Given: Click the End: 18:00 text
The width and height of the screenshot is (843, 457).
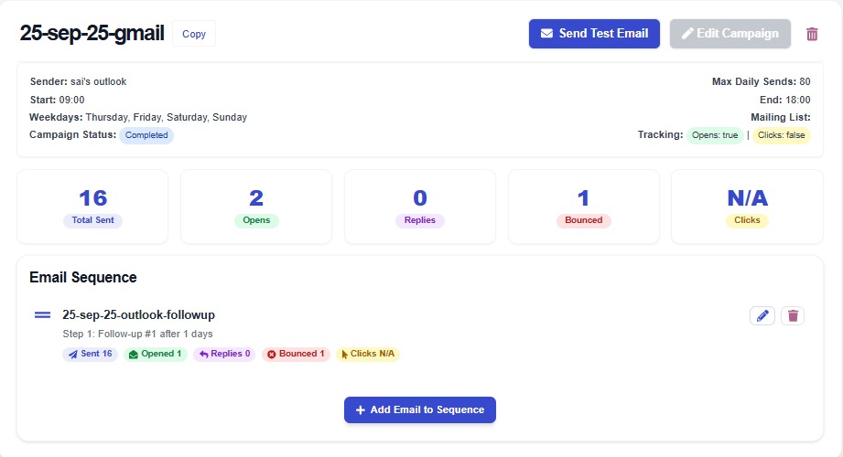Looking at the screenshot, I should 785,100.
